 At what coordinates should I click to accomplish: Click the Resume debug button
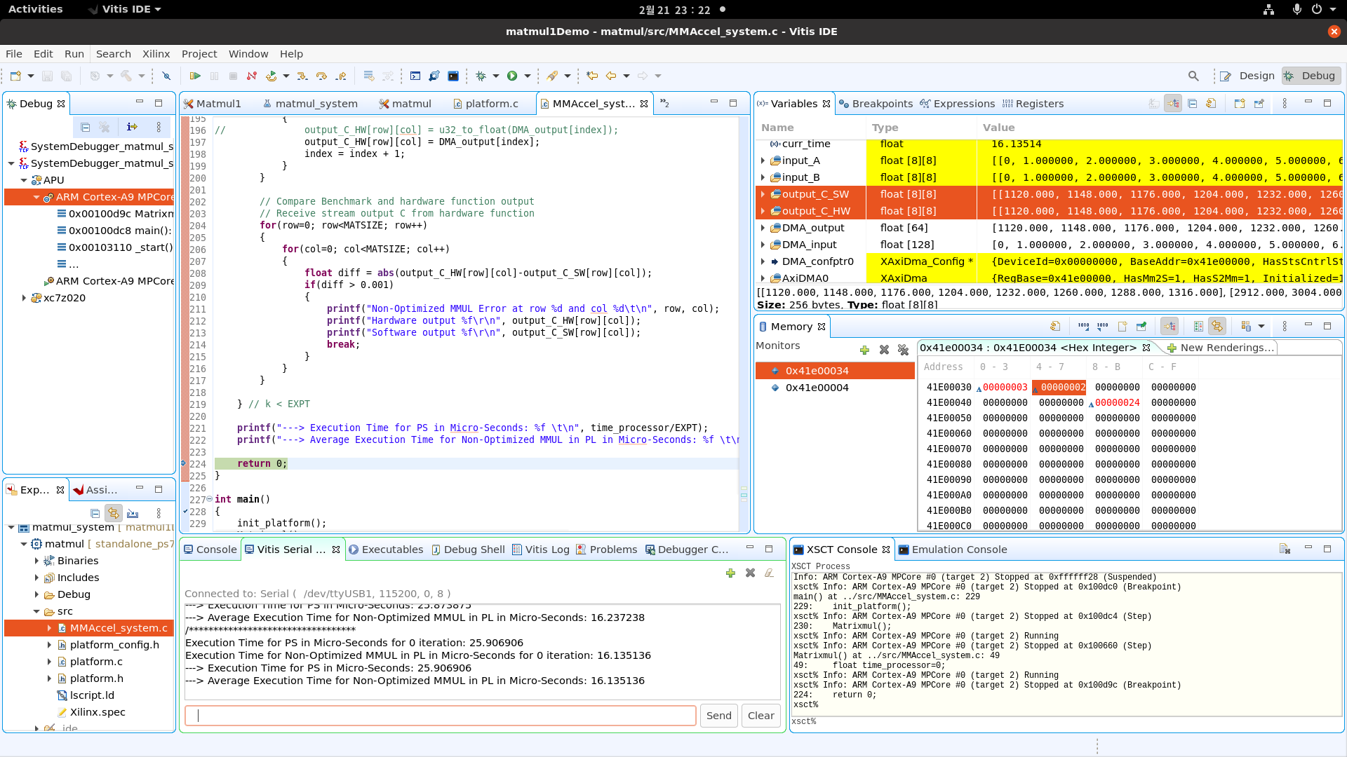pos(195,76)
